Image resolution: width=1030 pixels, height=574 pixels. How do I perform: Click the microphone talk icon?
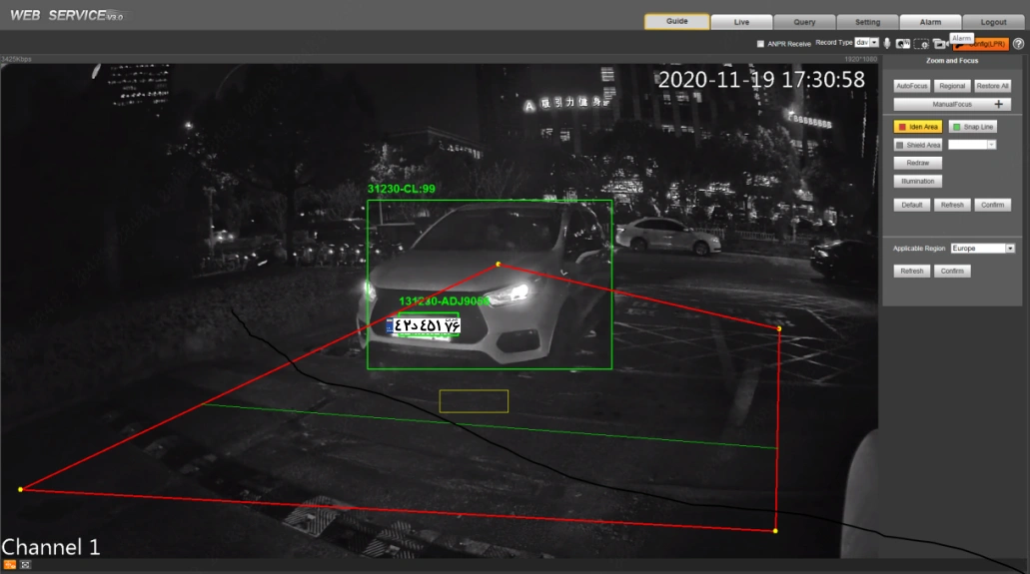pos(887,44)
